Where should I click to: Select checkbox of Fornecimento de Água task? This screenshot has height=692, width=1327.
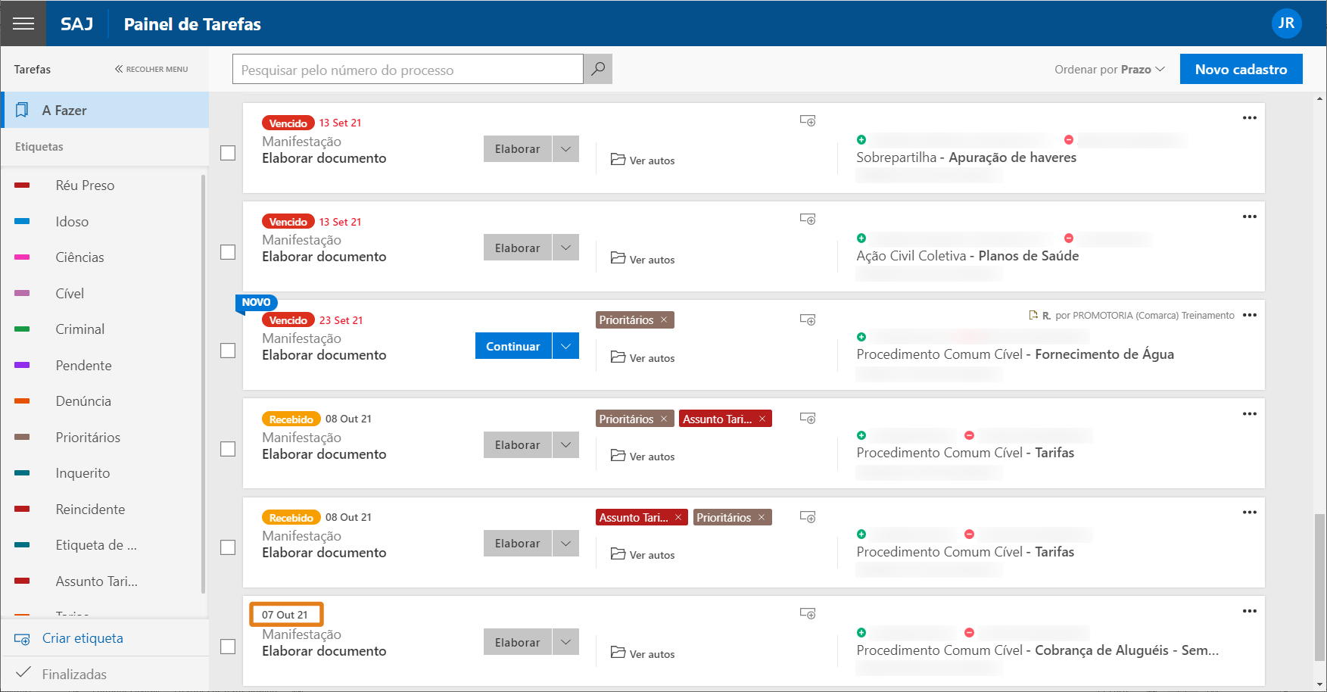tap(228, 351)
